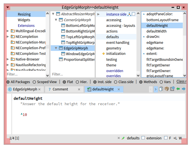Select the Flat radio button
Screen dimensions: 191x149
[64, 82]
